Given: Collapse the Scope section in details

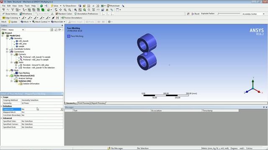Looking at the screenshot, I should click(x=2, y=97).
